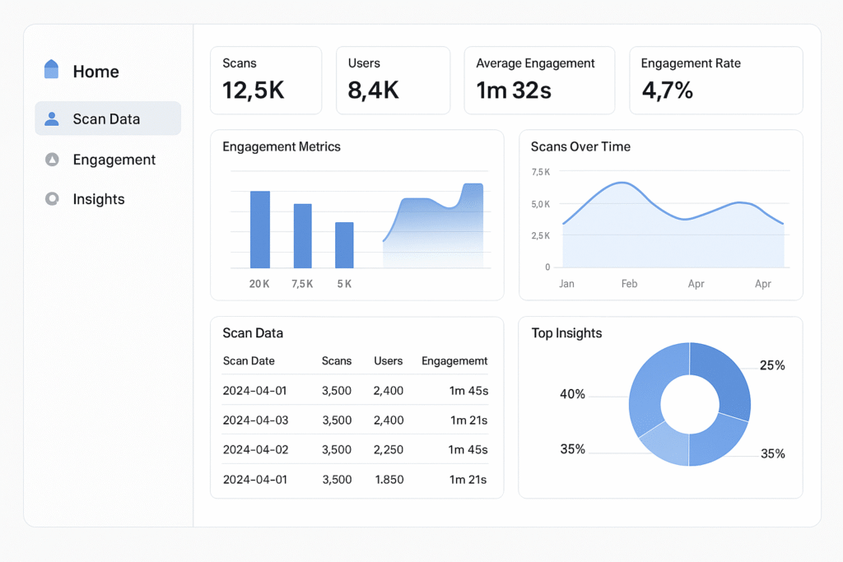
Task: Open the Engagement menu item
Action: point(114,160)
